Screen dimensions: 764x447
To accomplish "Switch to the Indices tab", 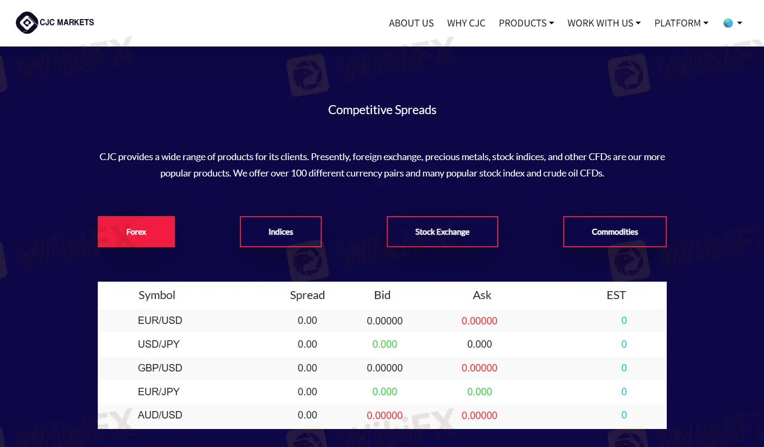I will click(281, 231).
